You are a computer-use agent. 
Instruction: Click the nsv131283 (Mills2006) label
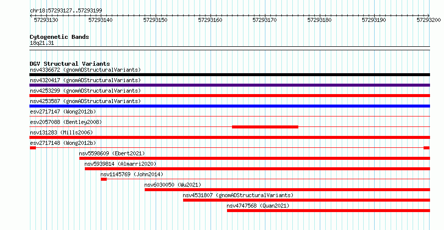tap(61, 132)
